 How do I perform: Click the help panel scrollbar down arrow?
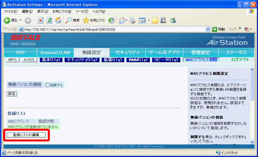[x=252, y=142]
